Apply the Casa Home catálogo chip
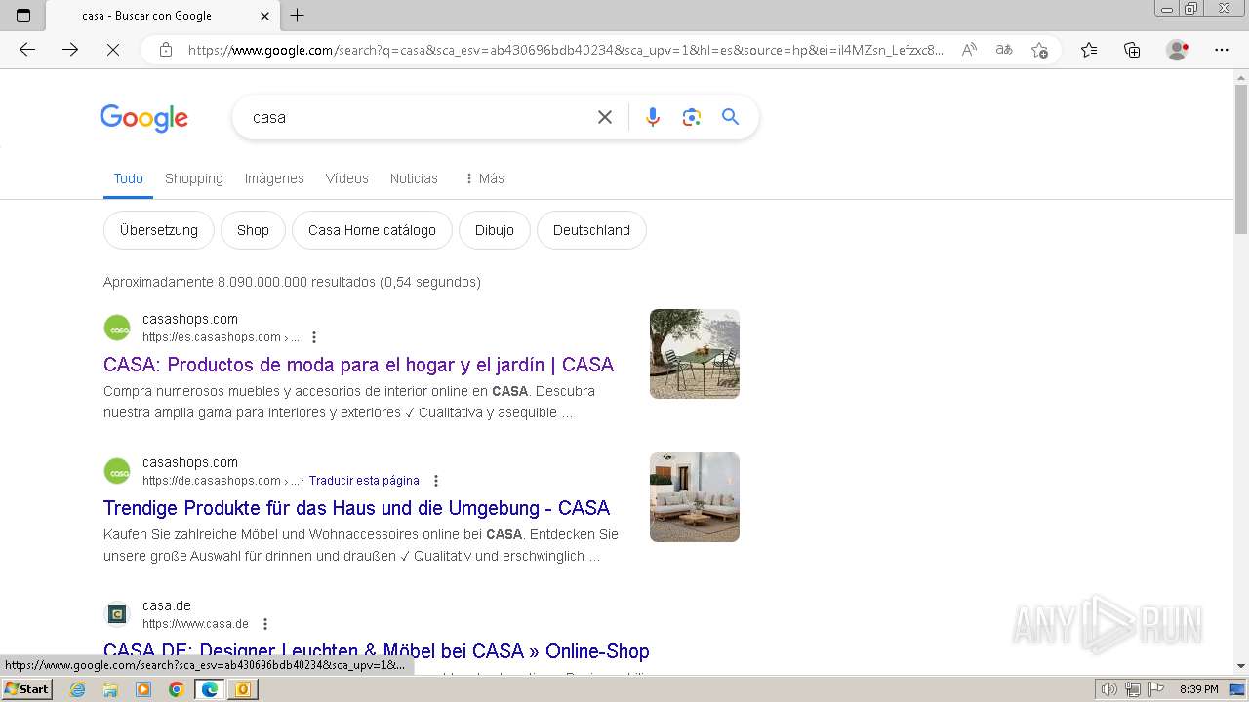Image resolution: width=1249 pixels, height=702 pixels. pos(372,230)
